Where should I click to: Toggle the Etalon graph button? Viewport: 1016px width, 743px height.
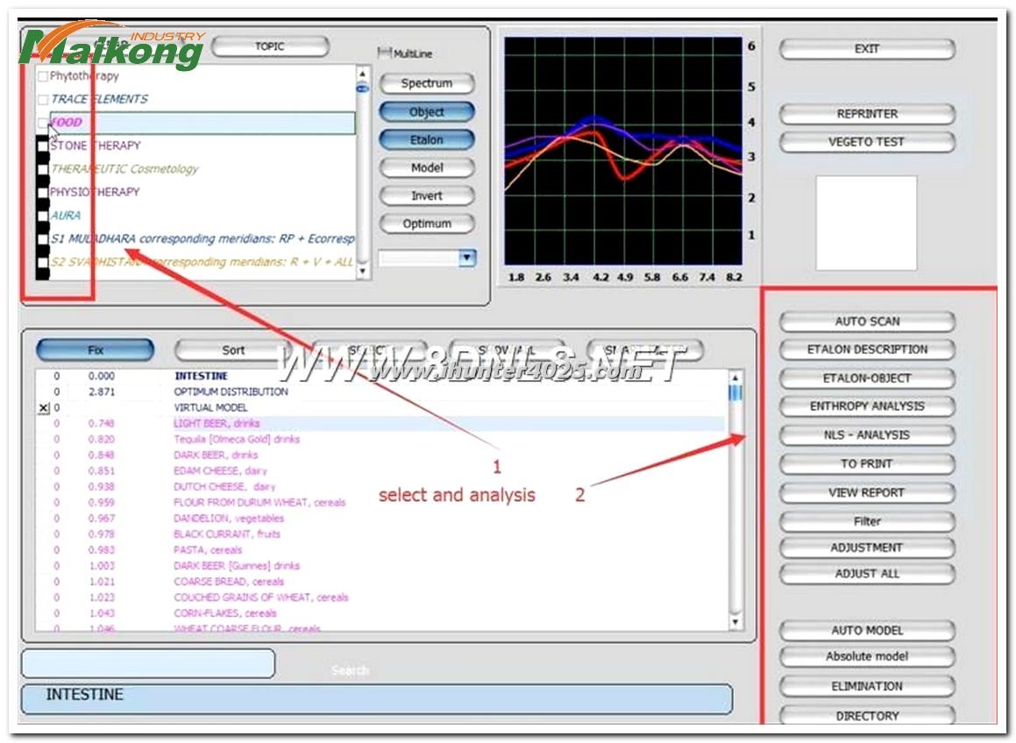(x=427, y=140)
